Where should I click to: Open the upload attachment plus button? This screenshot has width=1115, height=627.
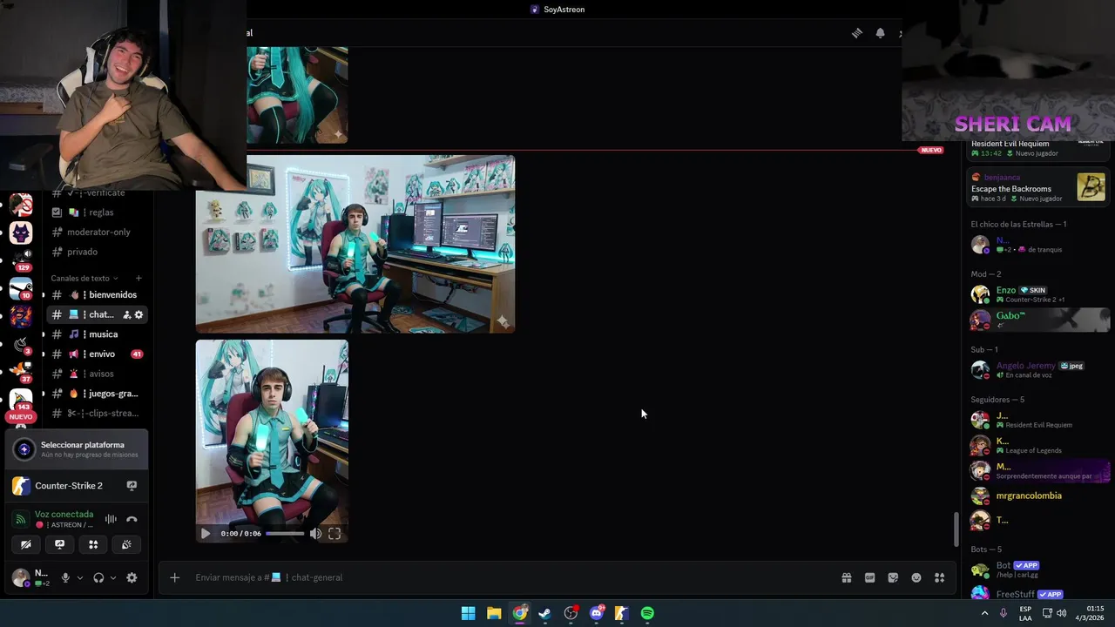pyautogui.click(x=174, y=577)
